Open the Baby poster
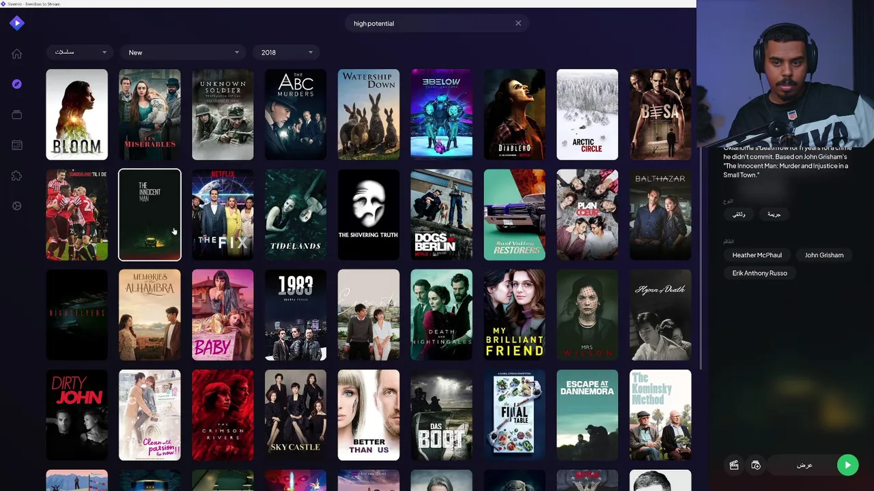Screen dimensions: 874x491 click(x=223, y=315)
